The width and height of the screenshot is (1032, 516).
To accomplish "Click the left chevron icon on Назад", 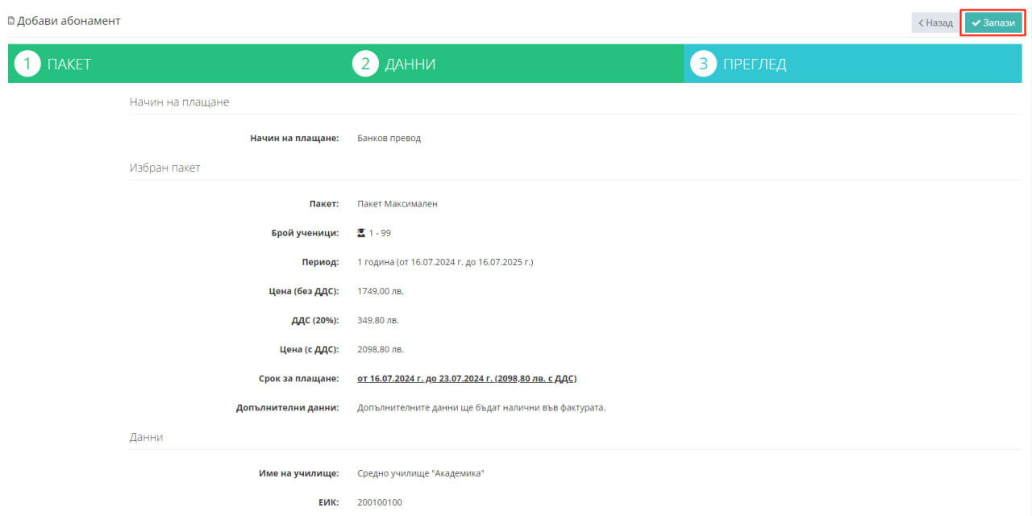I will (921, 23).
